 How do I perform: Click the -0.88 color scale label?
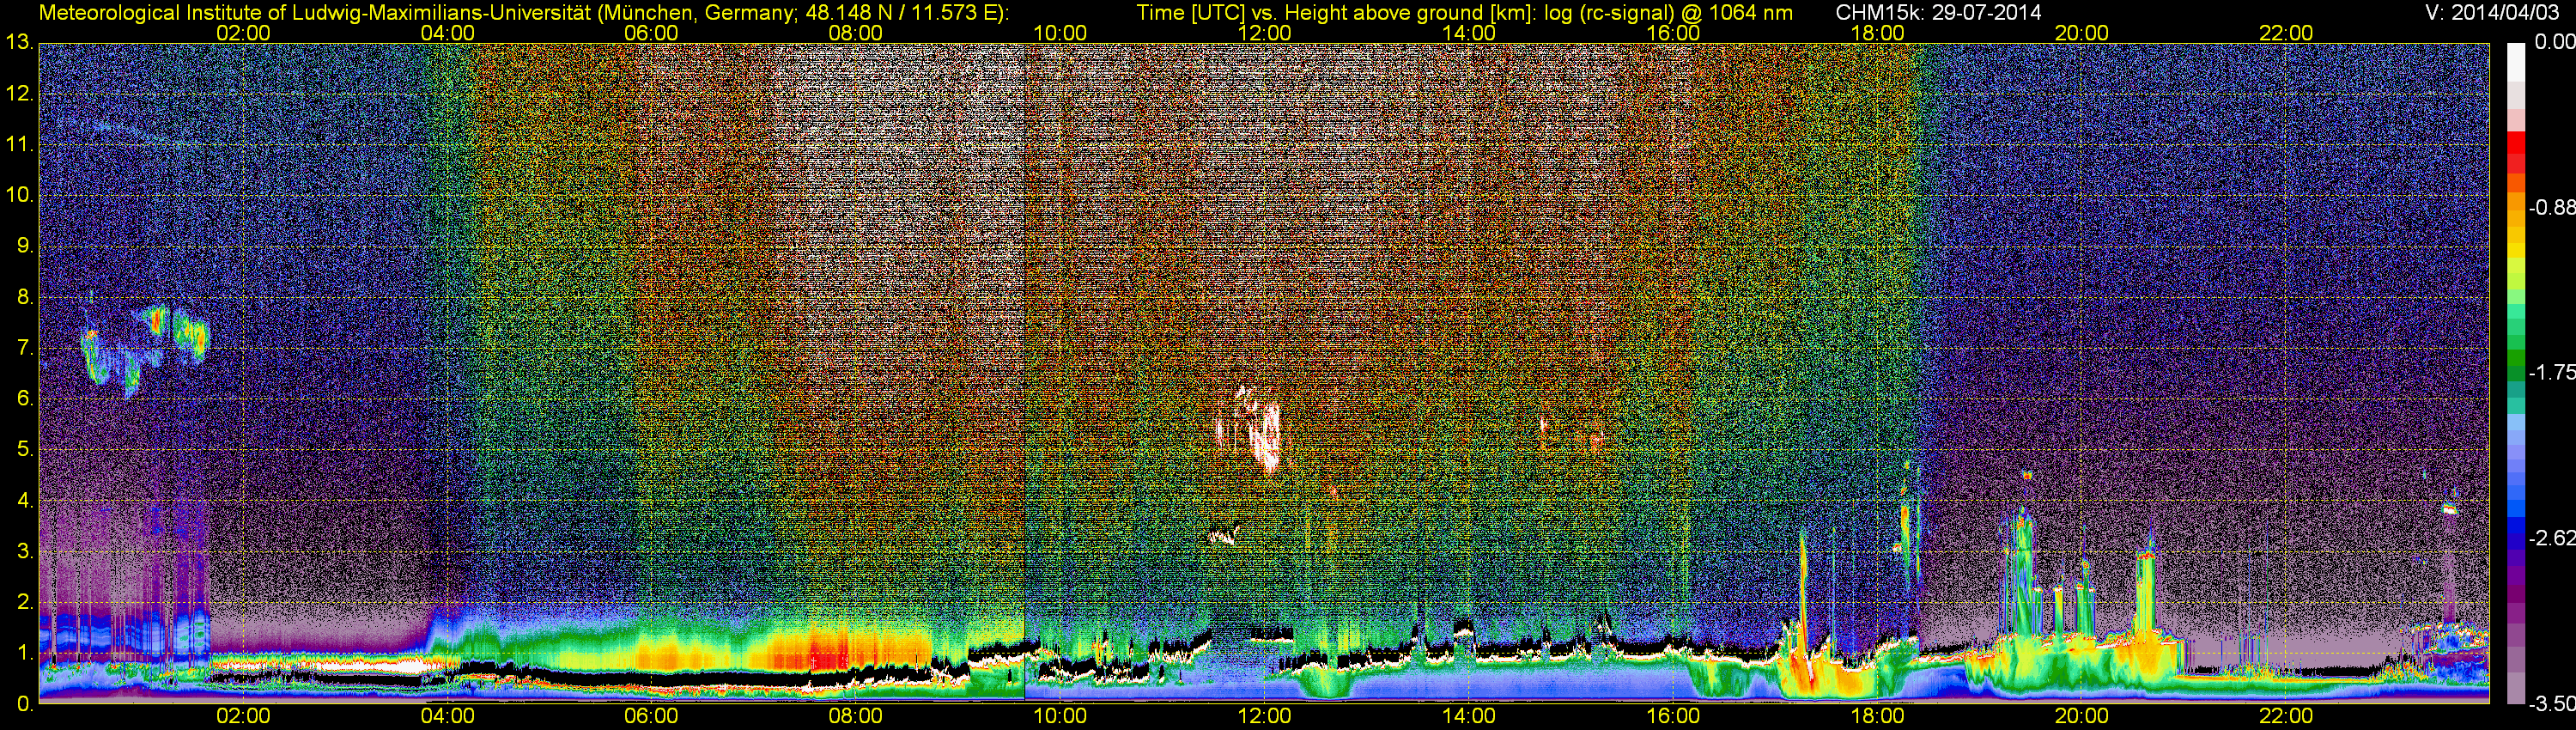pos(2551,207)
